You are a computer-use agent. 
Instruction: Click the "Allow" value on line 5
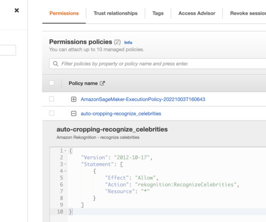click(x=146, y=178)
